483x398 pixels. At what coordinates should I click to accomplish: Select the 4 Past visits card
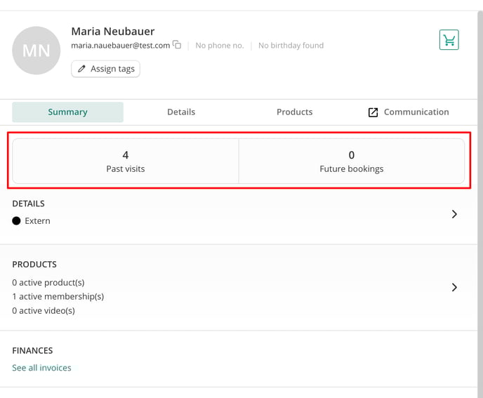tap(126, 161)
